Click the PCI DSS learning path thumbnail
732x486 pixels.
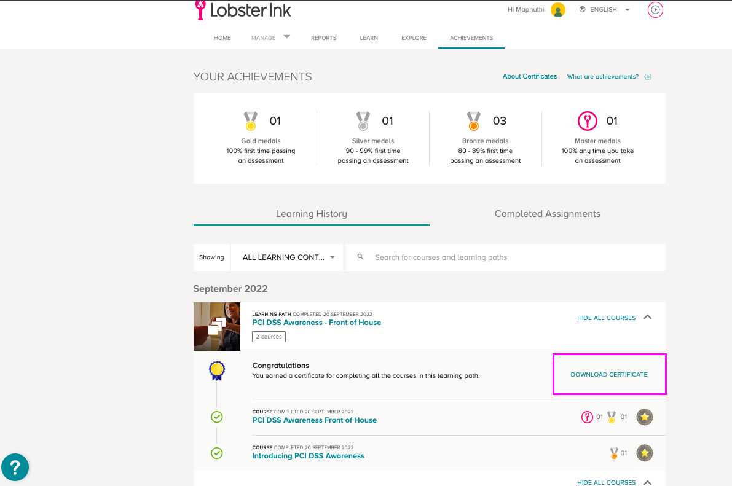(x=217, y=326)
